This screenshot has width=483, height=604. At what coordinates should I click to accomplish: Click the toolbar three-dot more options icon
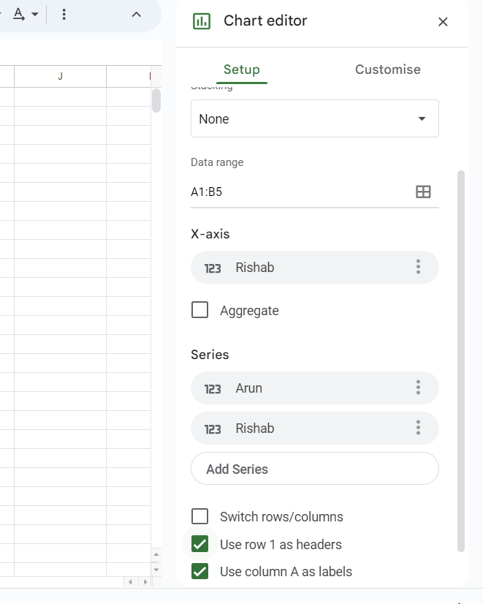pos(64,15)
